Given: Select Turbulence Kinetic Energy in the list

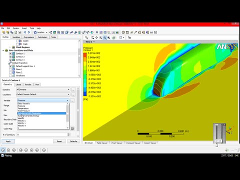Looking at the screenshot, I should (28, 116).
